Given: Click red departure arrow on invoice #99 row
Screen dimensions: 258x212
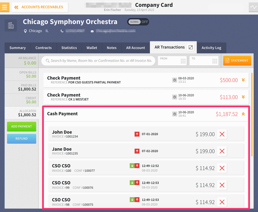Looking at the screenshot, I should (137, 183).
